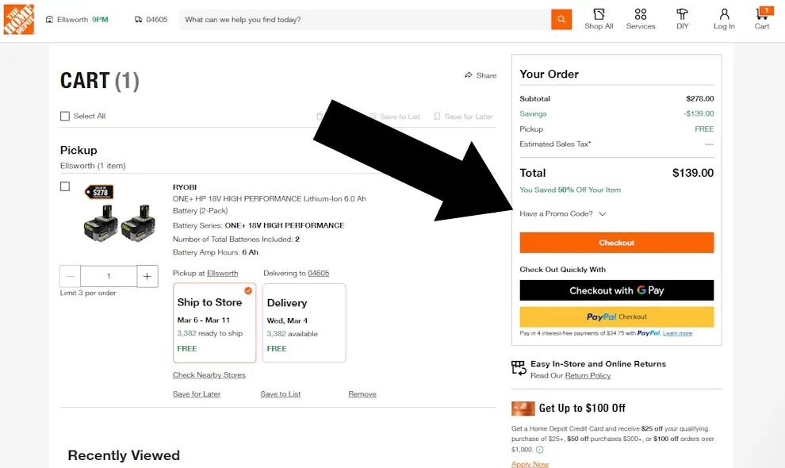
Task: Click the PayPal Checkout button
Action: (616, 316)
